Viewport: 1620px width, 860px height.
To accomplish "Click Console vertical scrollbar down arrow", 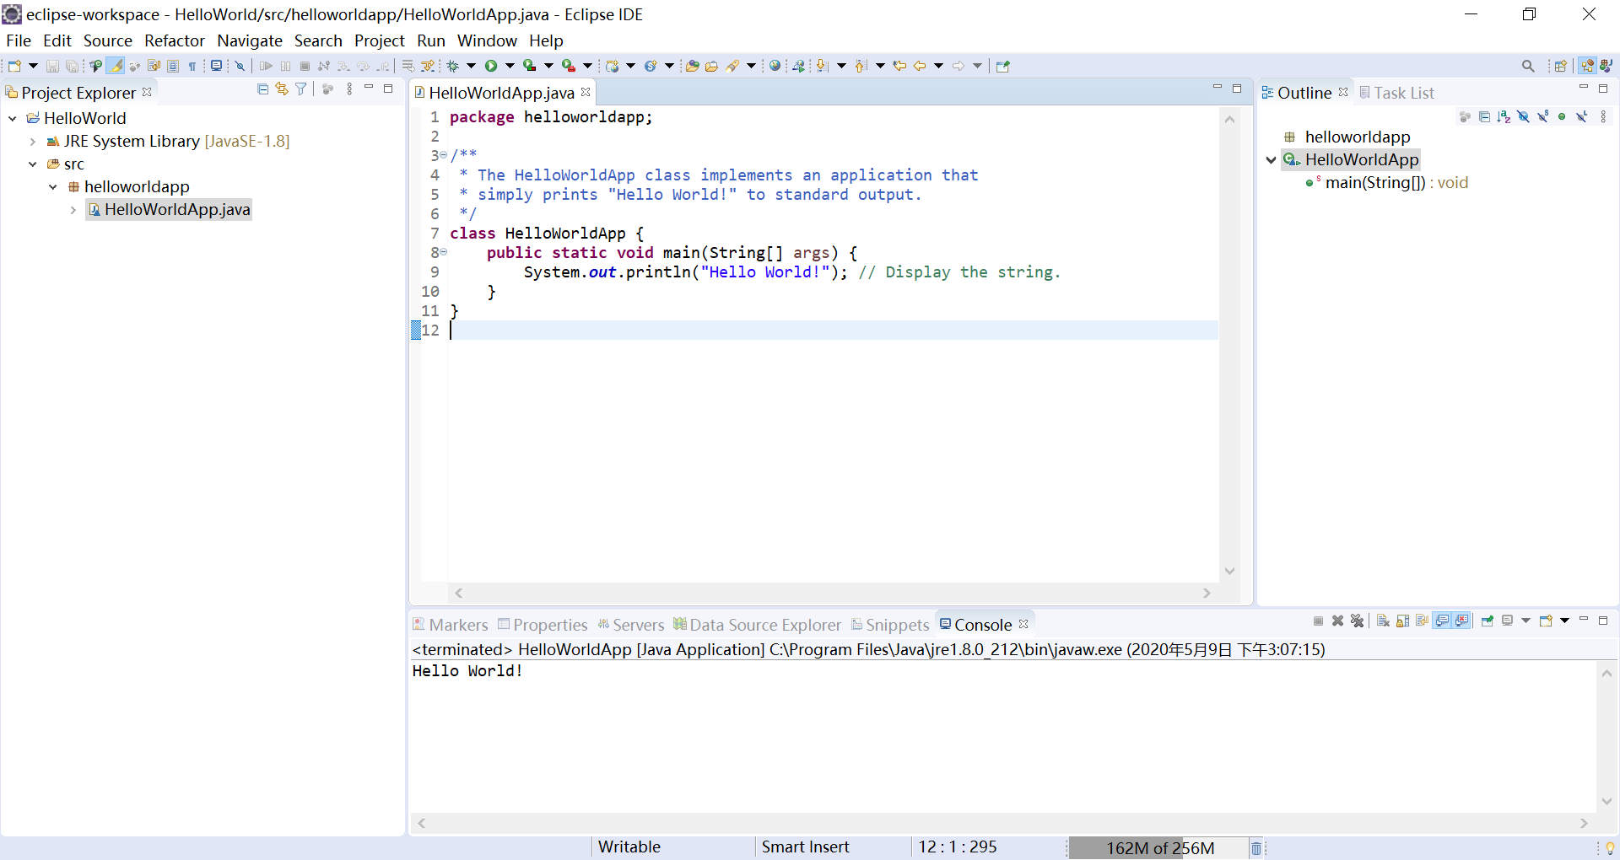I will point(1606,801).
